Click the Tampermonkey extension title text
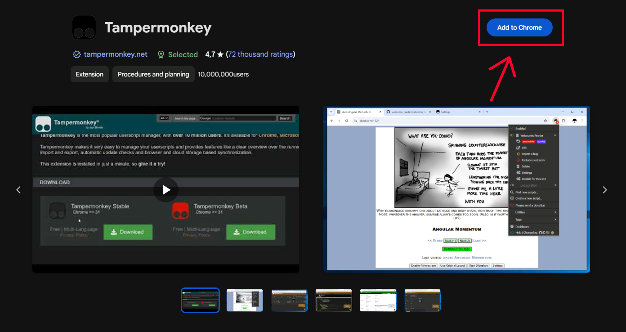This screenshot has width=626, height=332. click(x=158, y=27)
